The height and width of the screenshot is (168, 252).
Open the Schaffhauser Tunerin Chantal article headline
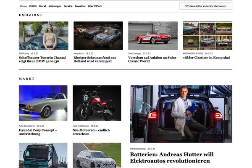[x=42, y=59]
